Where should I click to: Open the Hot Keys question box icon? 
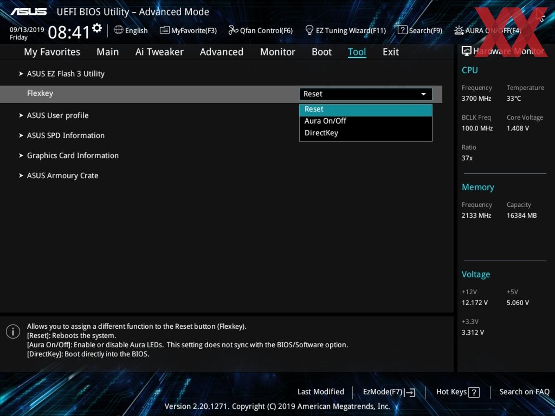pyautogui.click(x=474, y=392)
